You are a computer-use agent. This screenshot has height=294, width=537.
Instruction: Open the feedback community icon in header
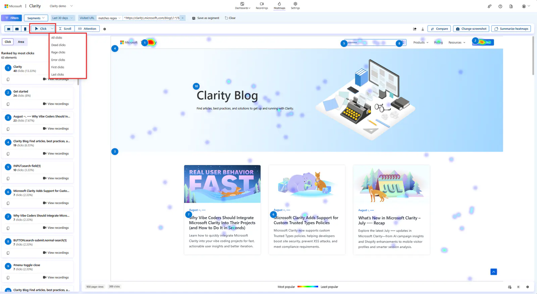point(490,6)
